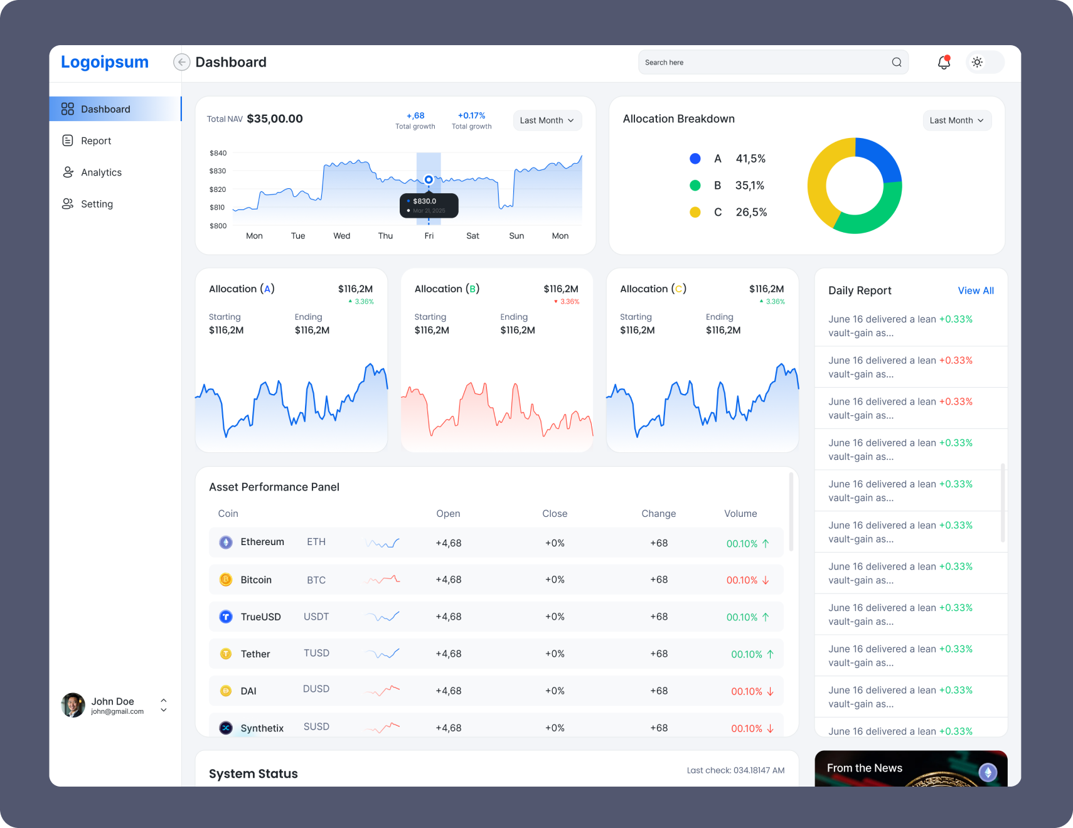The image size is (1073, 828).
Task: Toggle the light/dark theme switch
Action: pyautogui.click(x=985, y=62)
